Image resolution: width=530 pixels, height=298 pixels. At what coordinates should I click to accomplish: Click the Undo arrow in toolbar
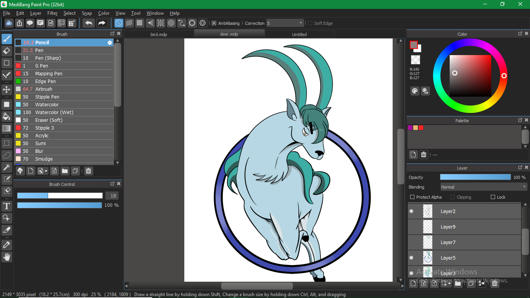(88, 23)
